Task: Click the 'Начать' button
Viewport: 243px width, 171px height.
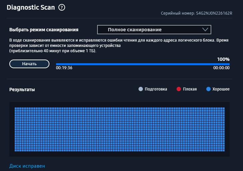Action: (29, 64)
